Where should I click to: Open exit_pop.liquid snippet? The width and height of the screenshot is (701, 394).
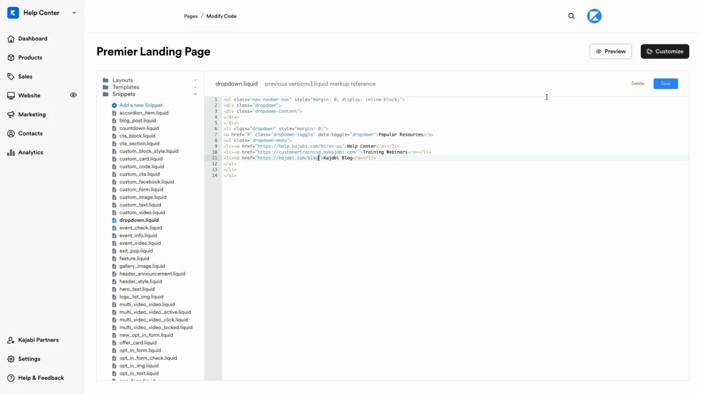click(136, 251)
